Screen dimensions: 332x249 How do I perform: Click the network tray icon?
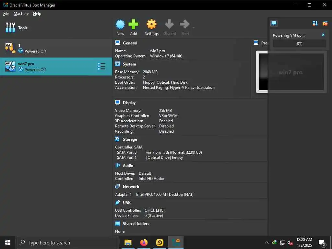282,243
